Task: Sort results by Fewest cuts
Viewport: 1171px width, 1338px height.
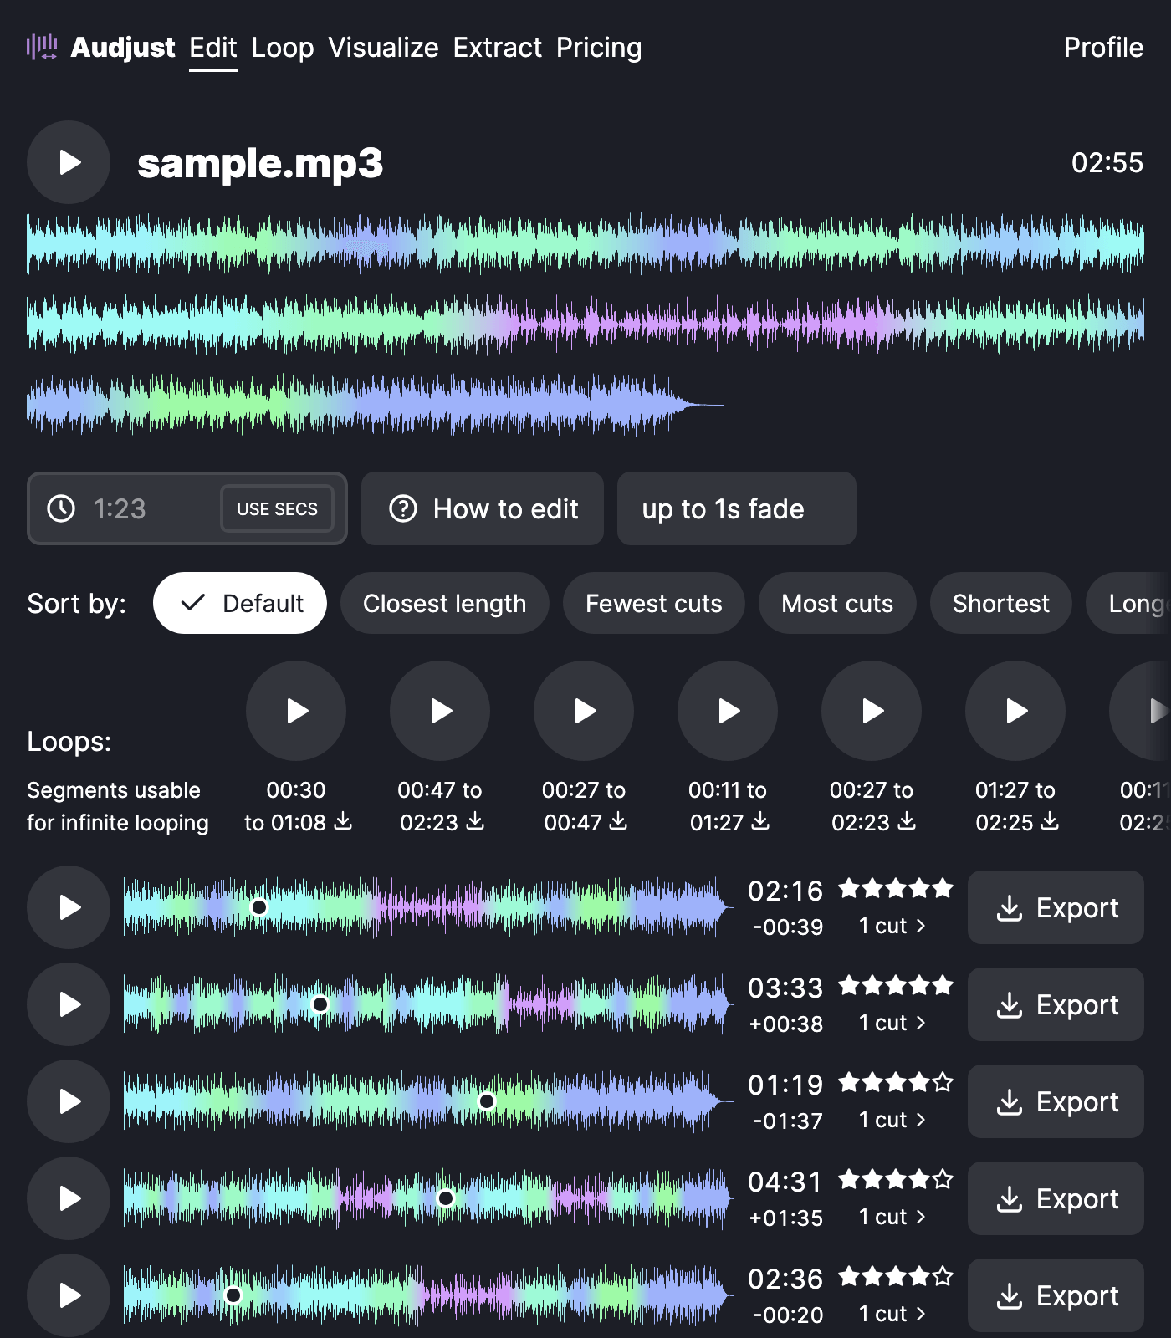Action: pyautogui.click(x=653, y=603)
